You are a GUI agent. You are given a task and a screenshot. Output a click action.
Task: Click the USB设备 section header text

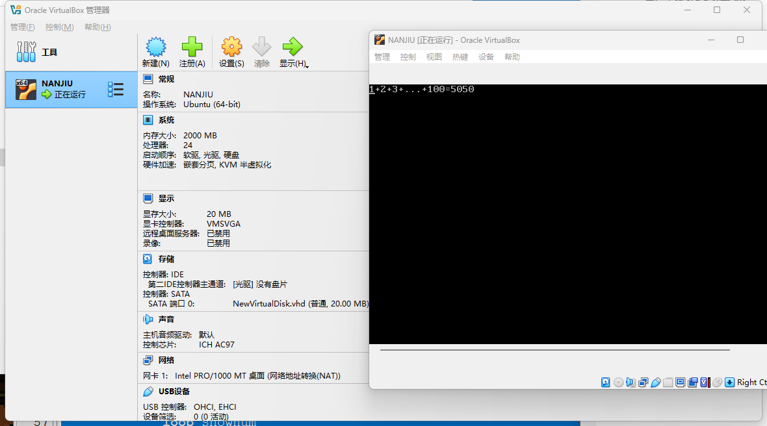(174, 392)
